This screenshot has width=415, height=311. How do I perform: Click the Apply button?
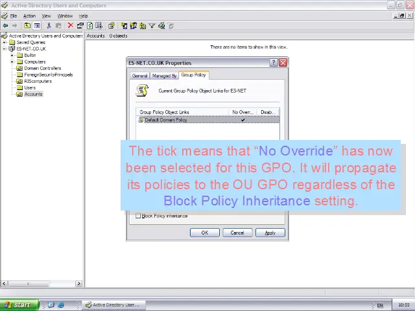point(270,233)
